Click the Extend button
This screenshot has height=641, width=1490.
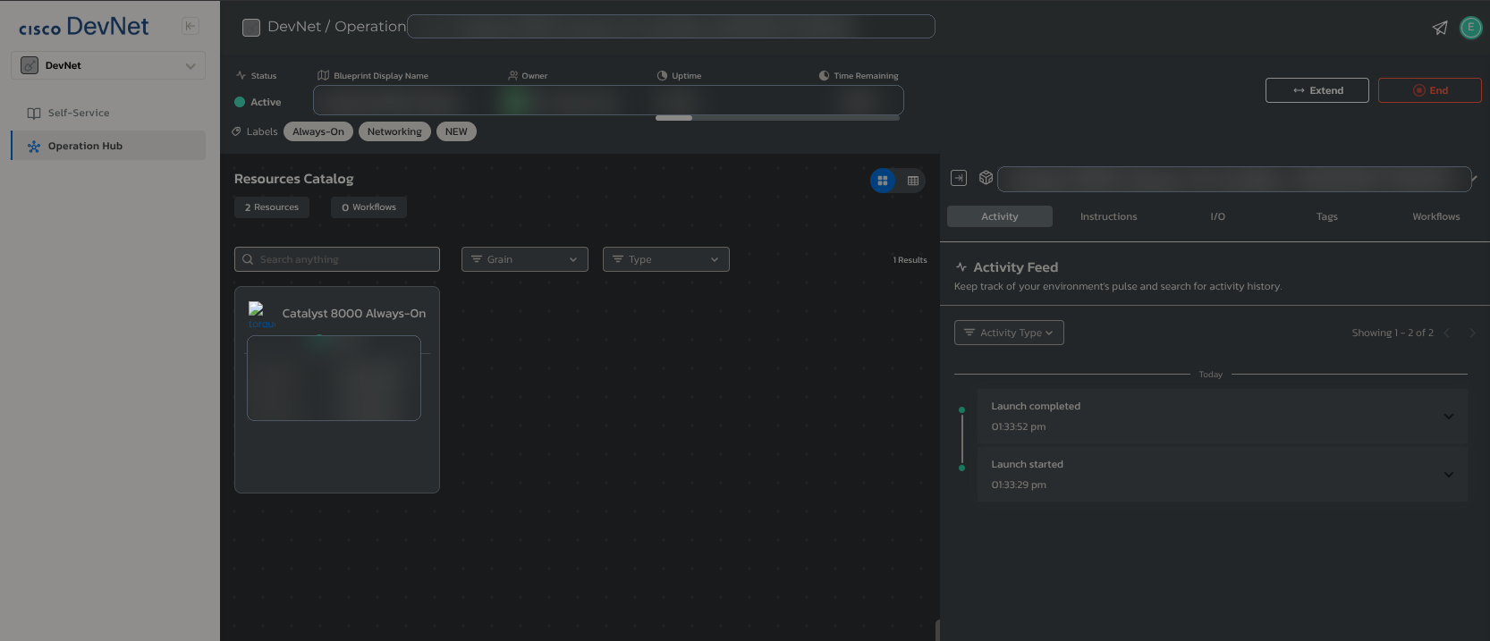tap(1316, 90)
